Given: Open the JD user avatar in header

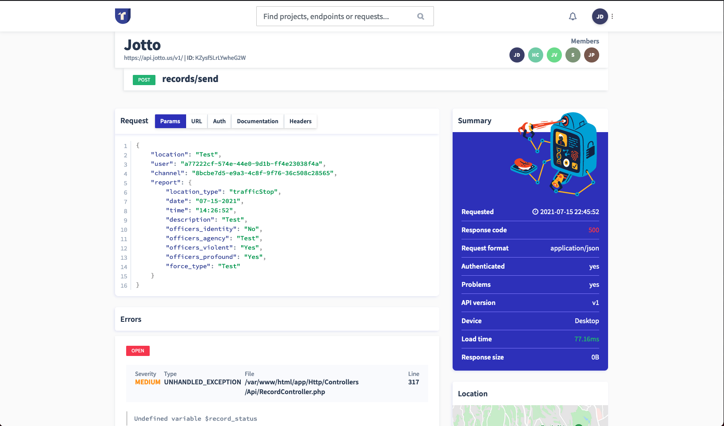Looking at the screenshot, I should 600,16.
